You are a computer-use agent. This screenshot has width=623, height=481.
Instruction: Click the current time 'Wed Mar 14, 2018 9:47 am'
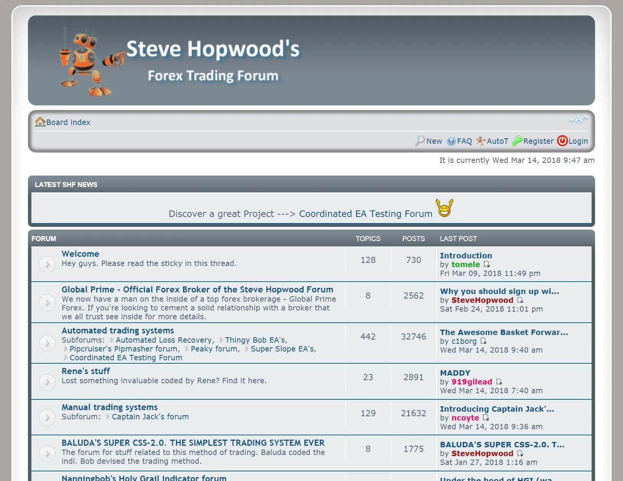coord(543,160)
